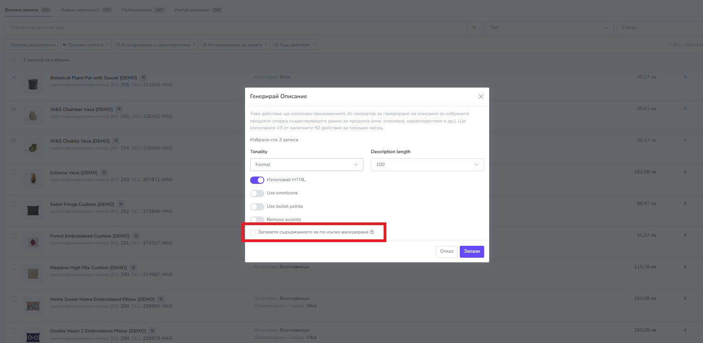The image size is (703, 343).
Task: Close the Генерирай Описание dialog with X
Action: click(481, 96)
